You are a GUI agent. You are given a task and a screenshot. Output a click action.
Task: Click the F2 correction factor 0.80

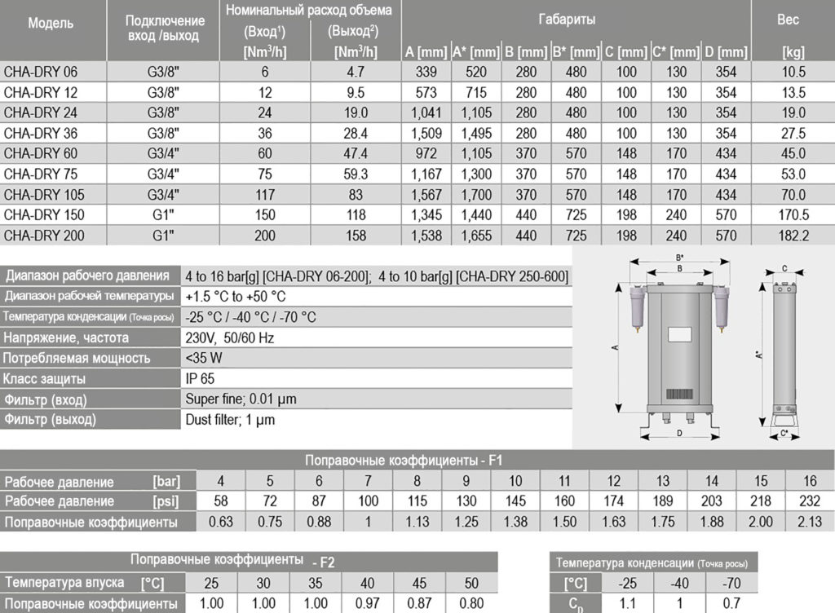tap(471, 604)
